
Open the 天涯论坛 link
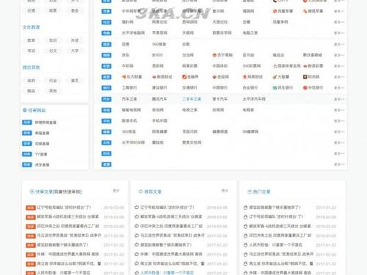220,22
